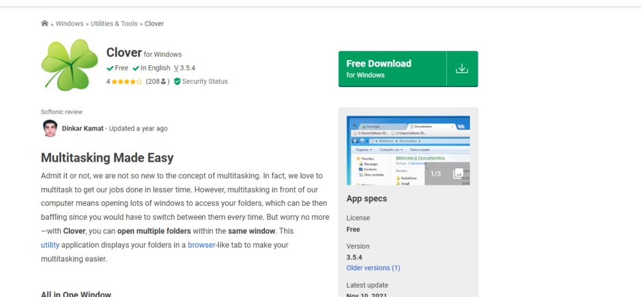The image size is (641, 297).
Task: Follow the 'utility' link in the review
Action: 50,245
